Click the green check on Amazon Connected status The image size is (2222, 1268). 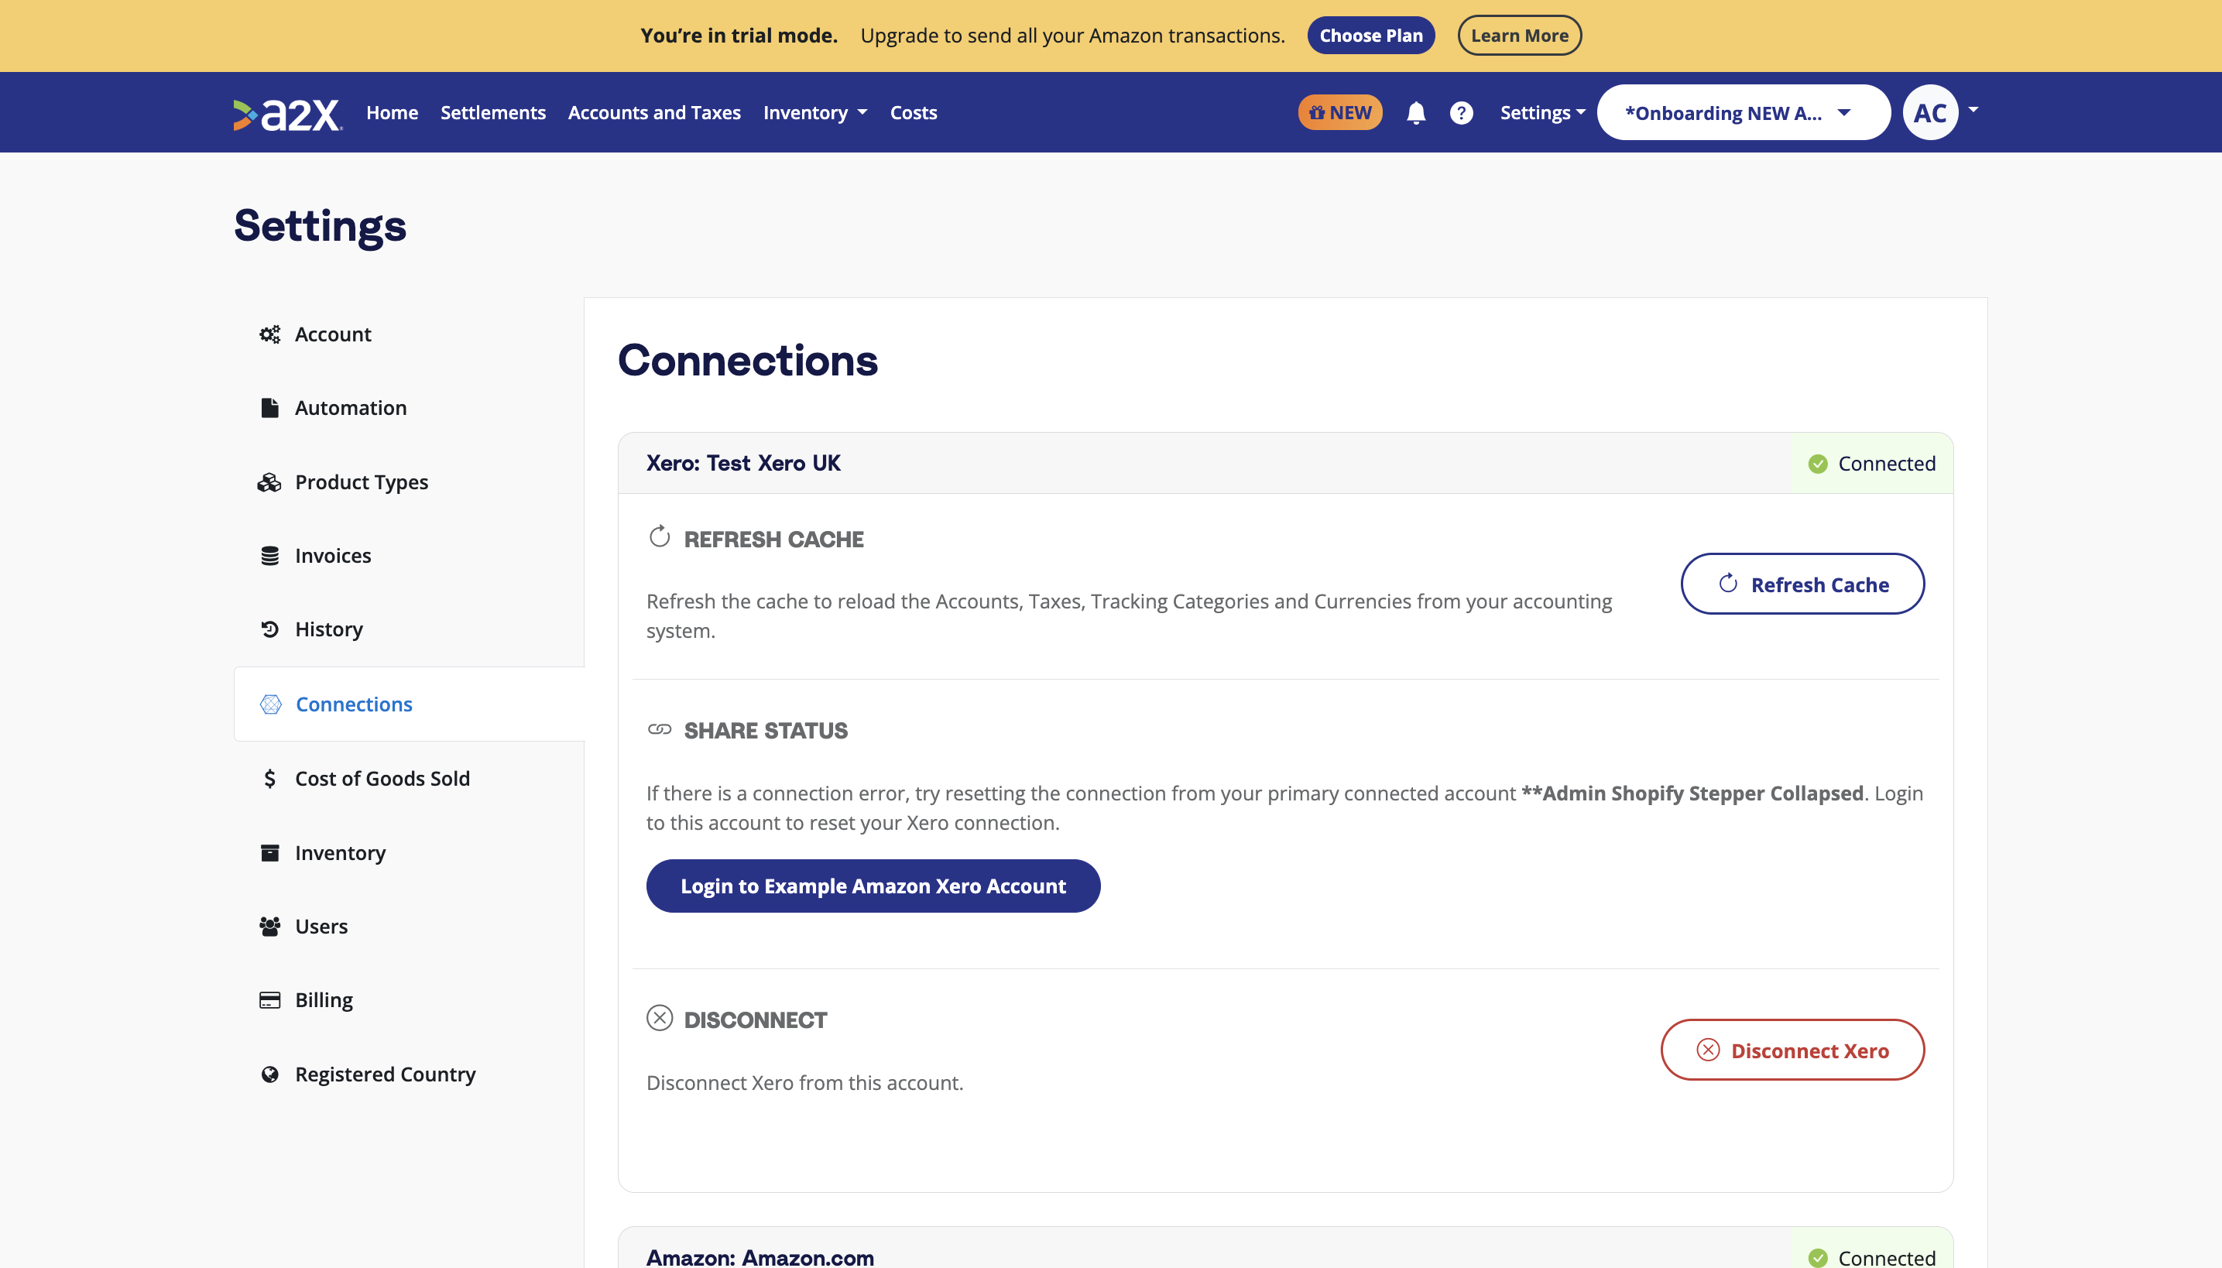click(x=1818, y=1257)
